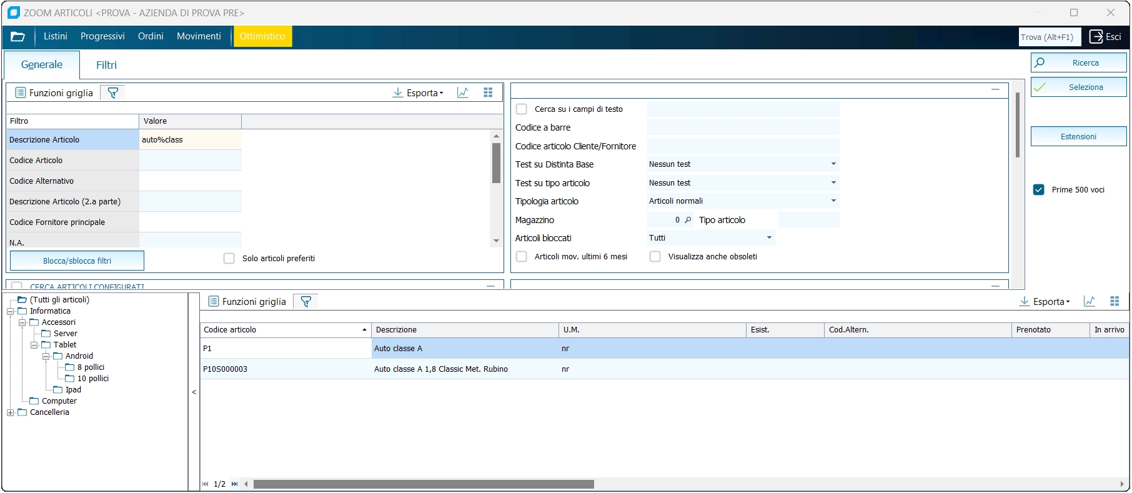Click the Ricerca button
Viewport: 1132px width, 493px height.
(x=1078, y=63)
